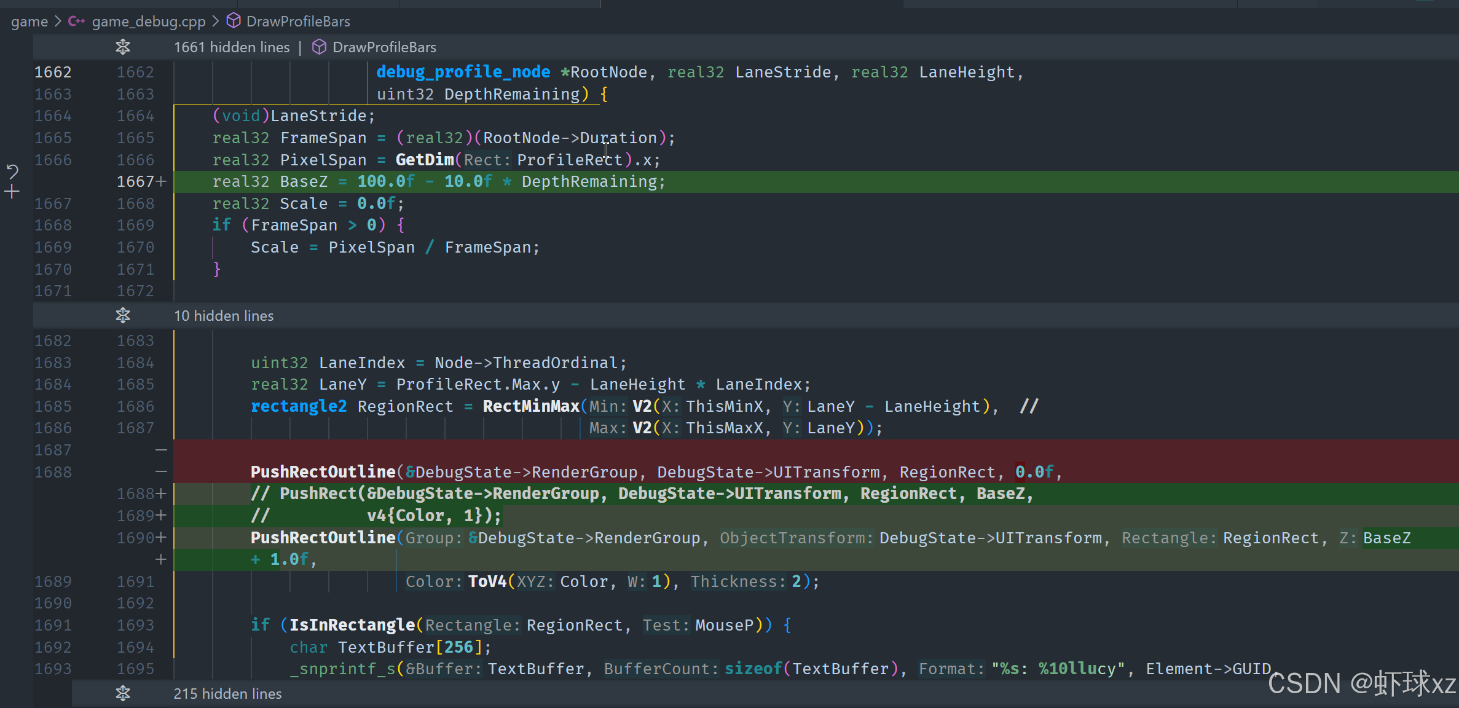Click the plus icon below revert arrow
This screenshot has width=1459, height=708.
click(x=12, y=192)
